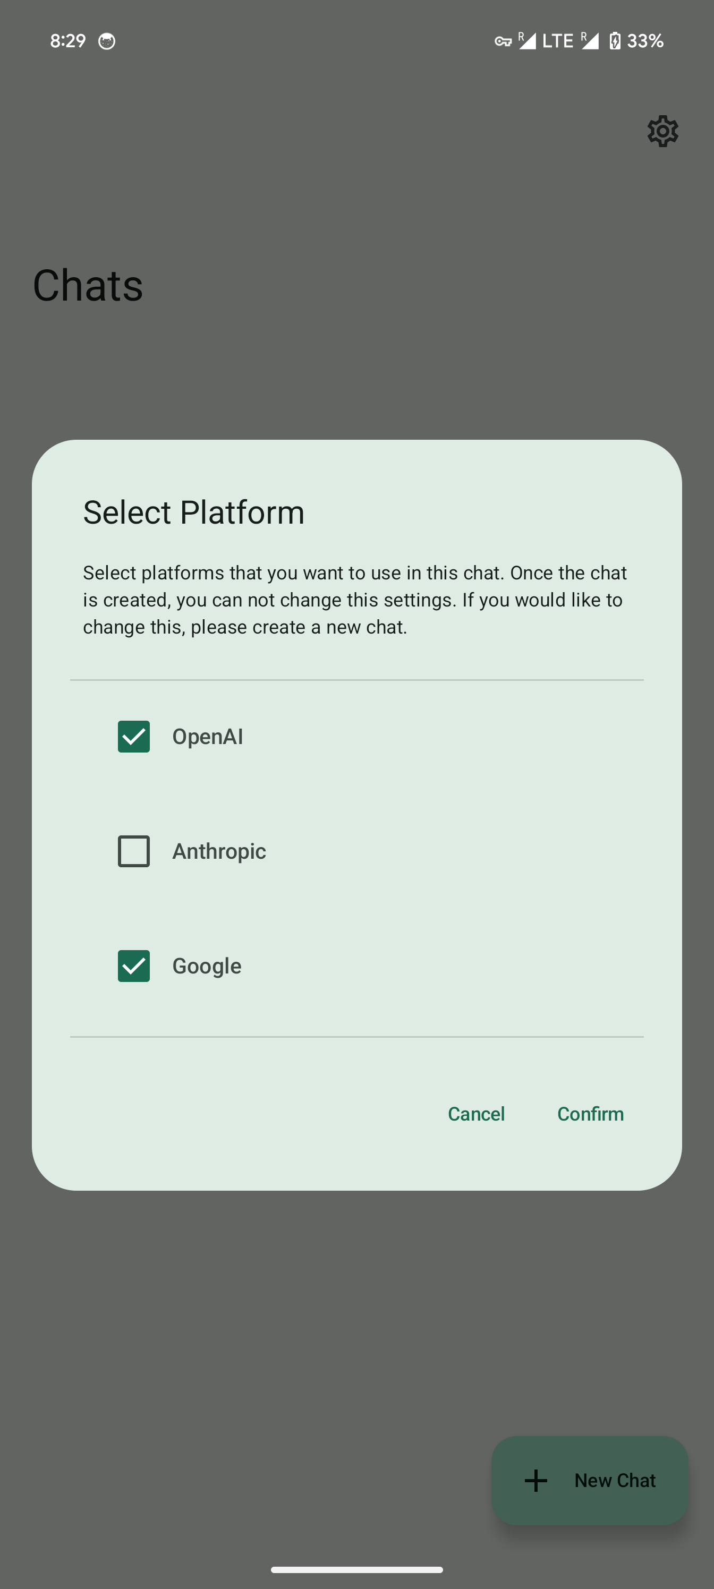Enable the Anthropic checkbox
714x1589 pixels.
tap(134, 851)
